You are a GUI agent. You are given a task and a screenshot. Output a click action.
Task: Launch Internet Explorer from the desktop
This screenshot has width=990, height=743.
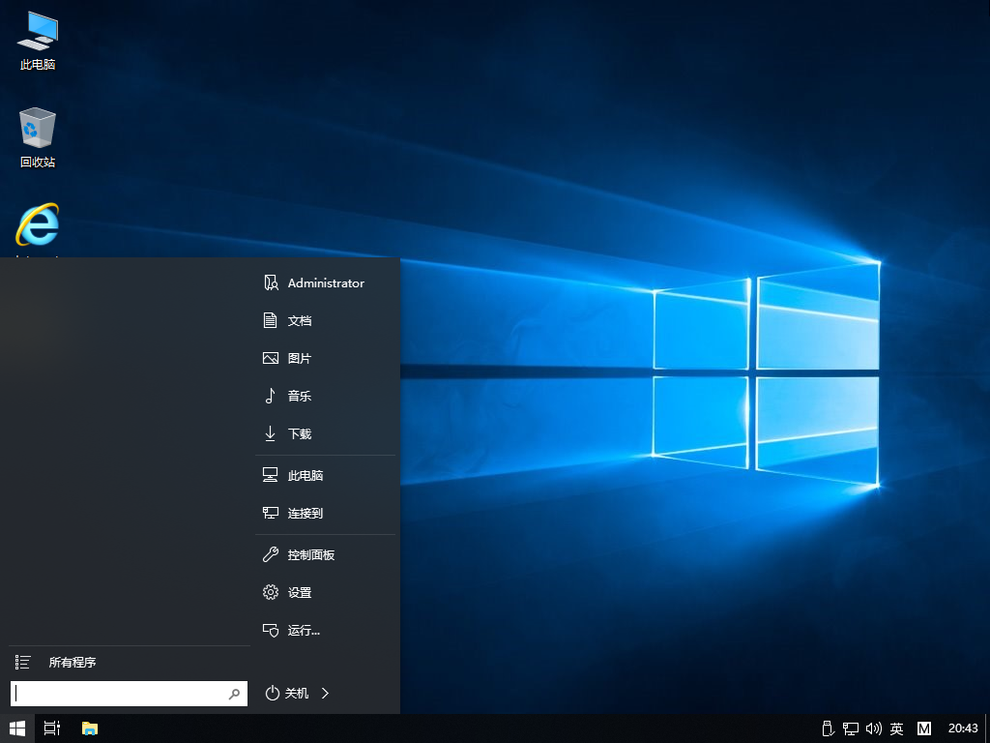[x=38, y=226]
